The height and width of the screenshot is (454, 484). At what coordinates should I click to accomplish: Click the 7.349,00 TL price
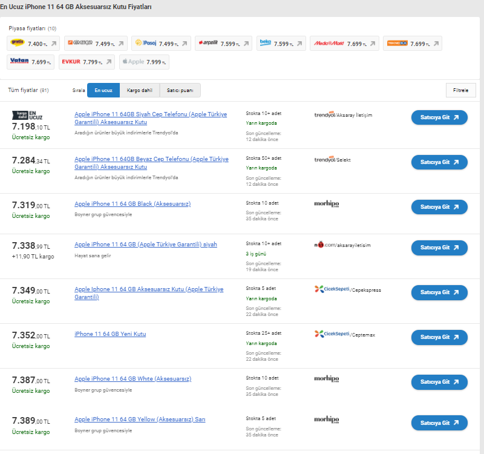click(31, 291)
